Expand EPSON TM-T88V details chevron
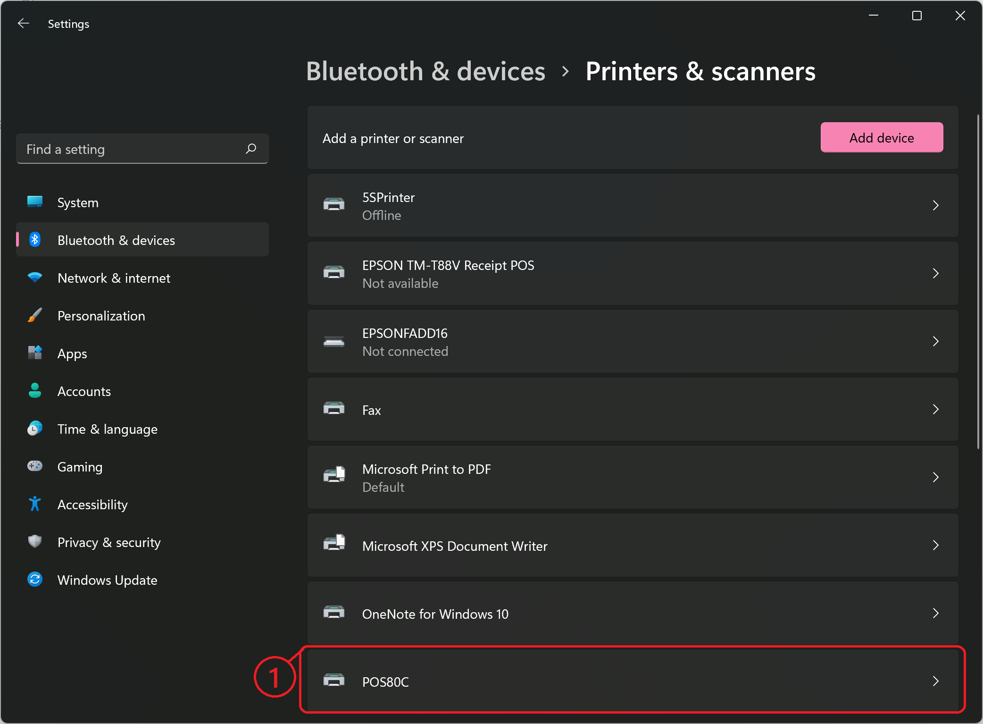Viewport: 983px width, 724px height. (x=935, y=273)
